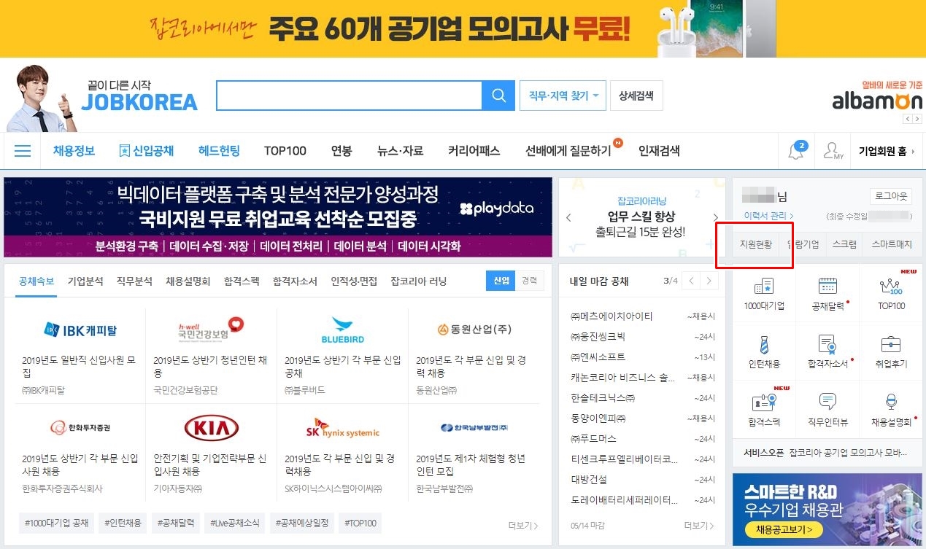926x549 pixels.
Task: Open the 신입공채 menu
Action: (147, 151)
